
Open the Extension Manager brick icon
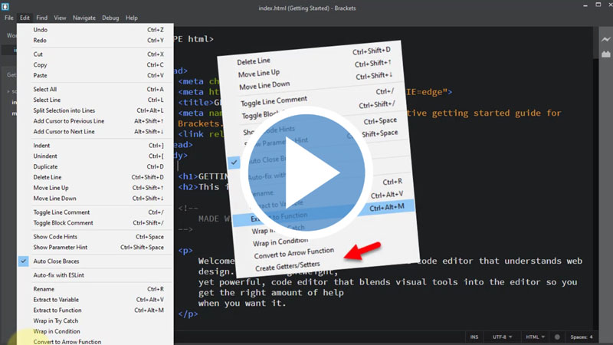click(x=605, y=54)
